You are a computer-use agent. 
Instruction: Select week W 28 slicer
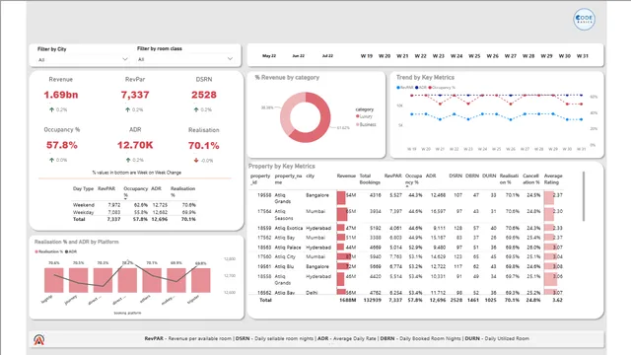528,56
